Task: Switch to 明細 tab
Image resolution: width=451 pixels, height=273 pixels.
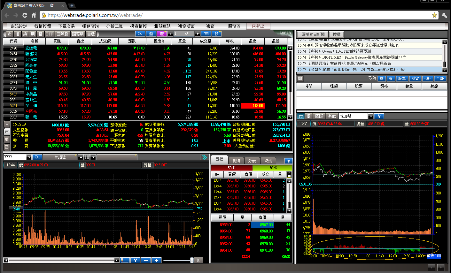Action: (x=236, y=161)
